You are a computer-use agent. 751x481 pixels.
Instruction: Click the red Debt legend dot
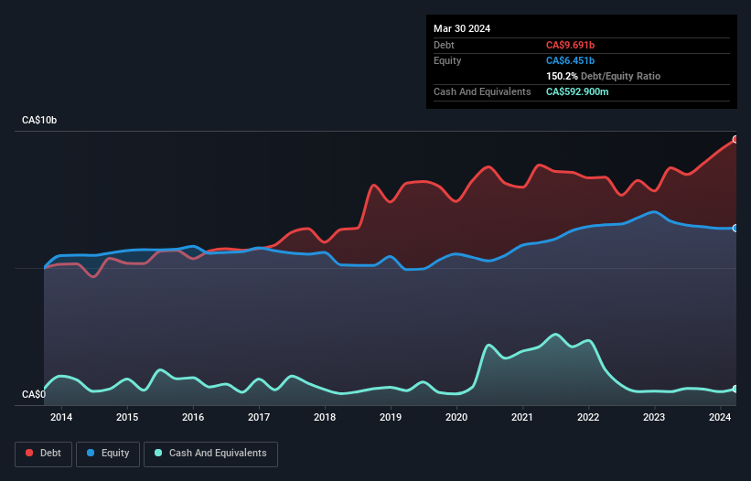point(29,453)
